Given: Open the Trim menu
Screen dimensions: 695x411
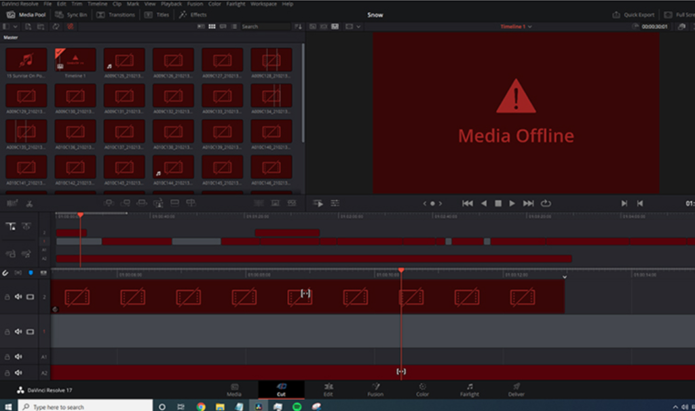Looking at the screenshot, I should pyautogui.click(x=77, y=3).
